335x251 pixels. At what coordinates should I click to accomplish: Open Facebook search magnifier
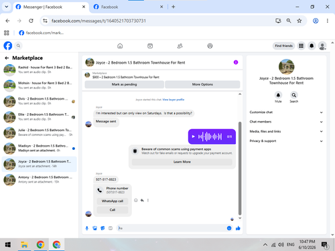click(18, 46)
